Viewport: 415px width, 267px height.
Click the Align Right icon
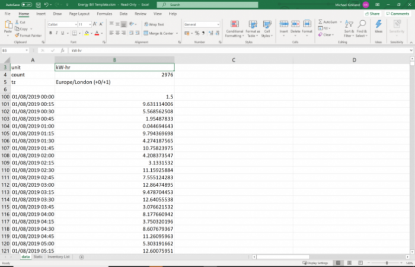pos(123,33)
